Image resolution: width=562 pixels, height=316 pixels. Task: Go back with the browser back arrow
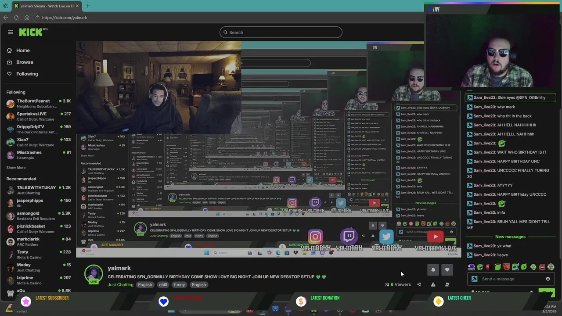pyautogui.click(x=5, y=18)
